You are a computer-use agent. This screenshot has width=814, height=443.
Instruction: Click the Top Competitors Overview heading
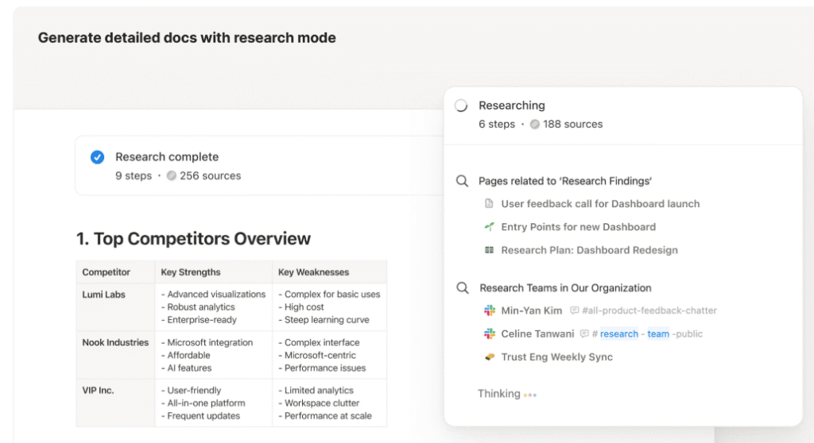(x=193, y=239)
